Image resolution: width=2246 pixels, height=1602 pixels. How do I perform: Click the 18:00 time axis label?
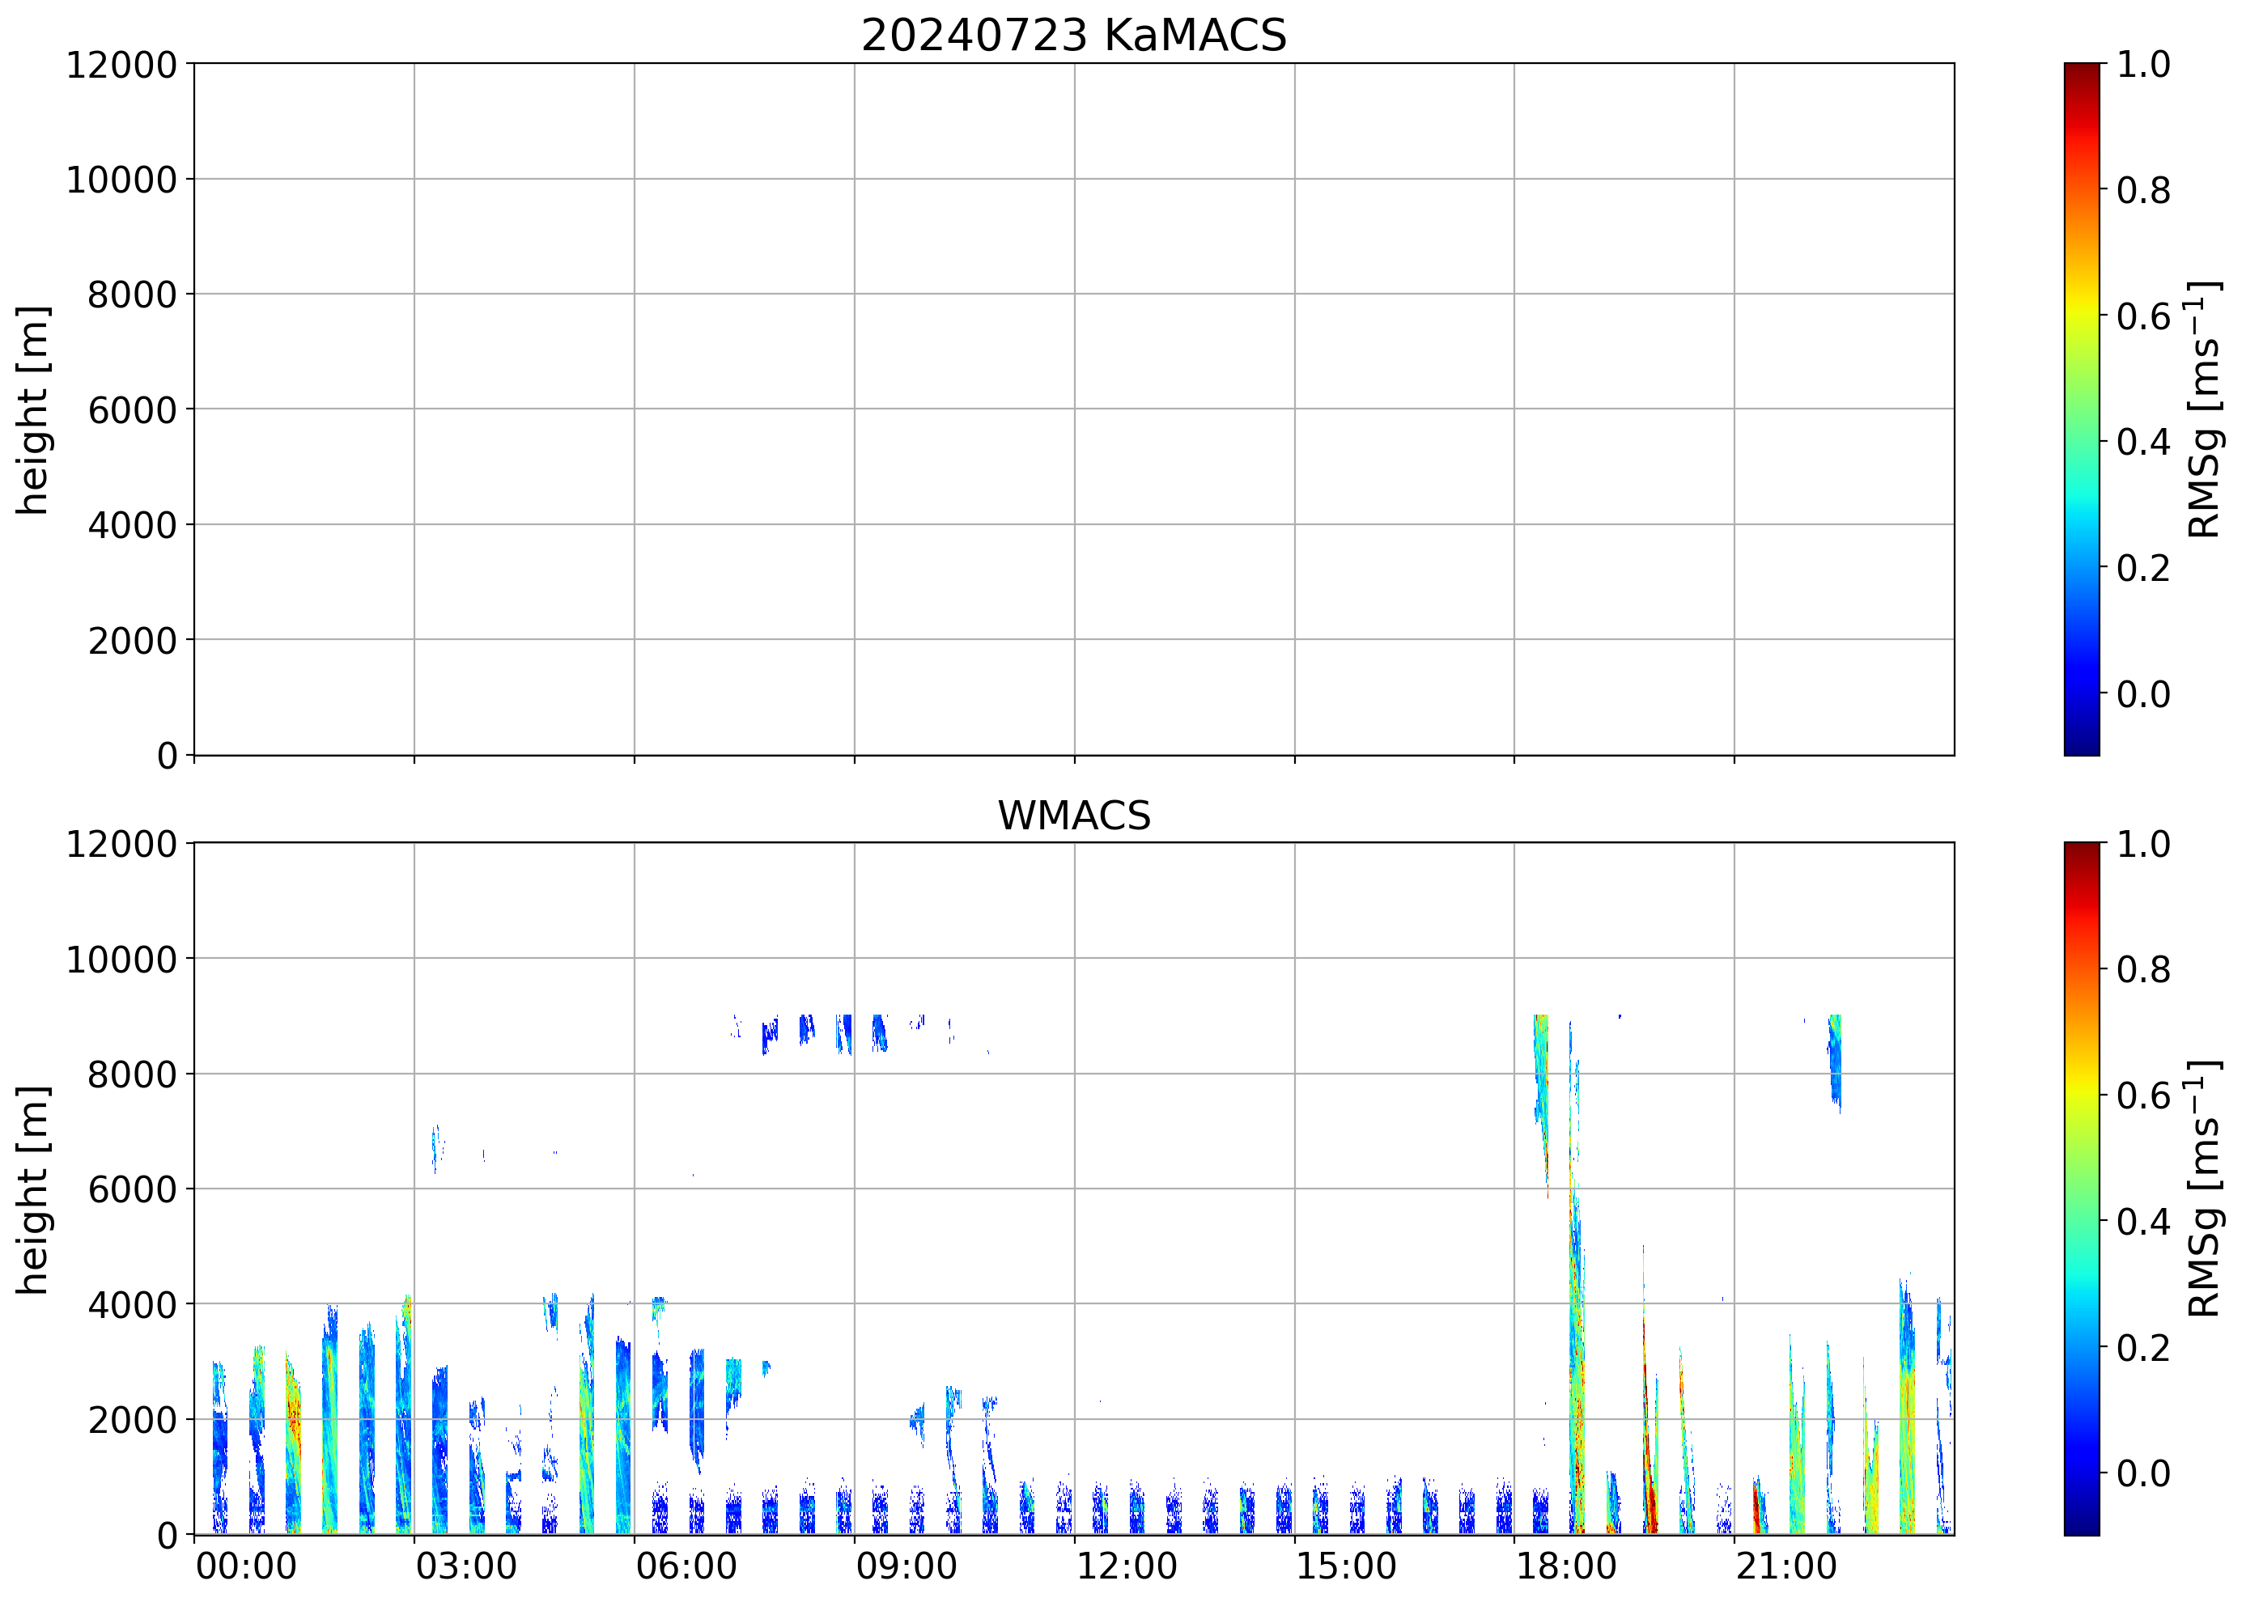pos(1566,1566)
